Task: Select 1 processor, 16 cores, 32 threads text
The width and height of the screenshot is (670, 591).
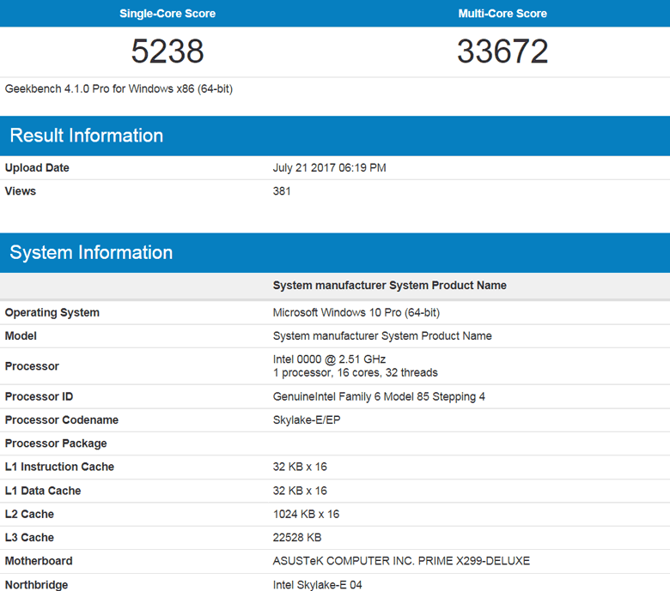Action: 355,372
